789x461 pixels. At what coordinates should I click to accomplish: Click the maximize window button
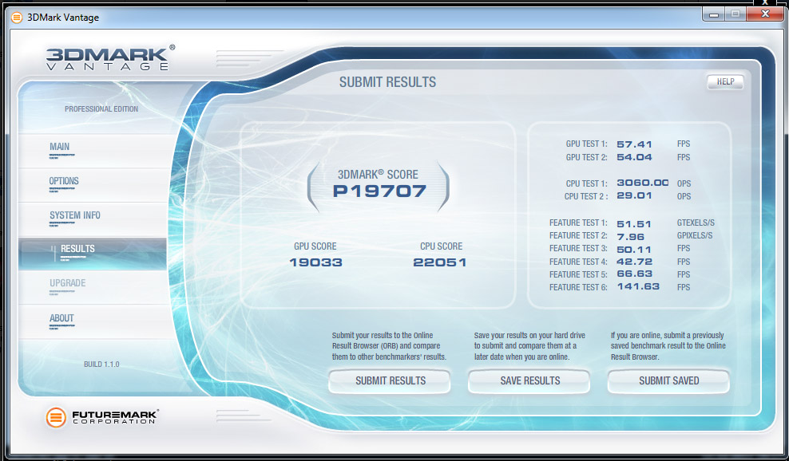coord(735,14)
